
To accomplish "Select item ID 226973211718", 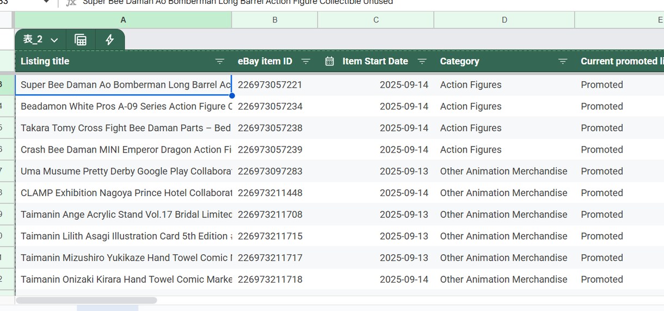I will click(275, 279).
